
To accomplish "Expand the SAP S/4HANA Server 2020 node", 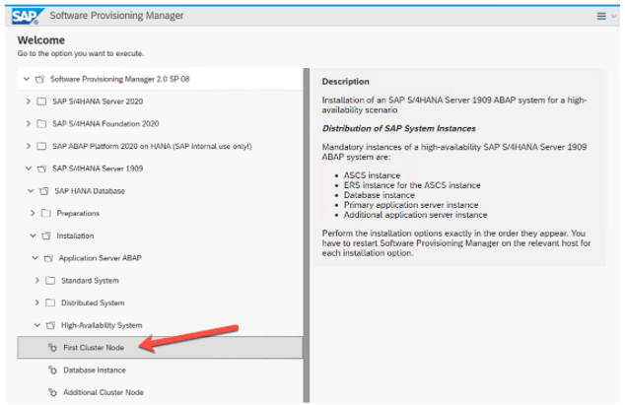I will tap(28, 101).
